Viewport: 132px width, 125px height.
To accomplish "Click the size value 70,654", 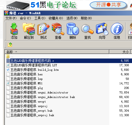I will pos(124,92).
